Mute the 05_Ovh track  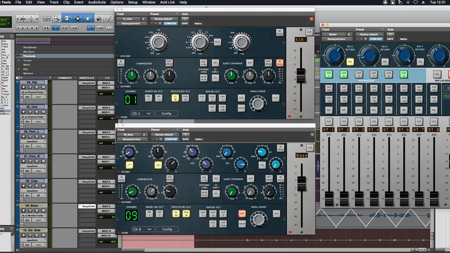43,112
